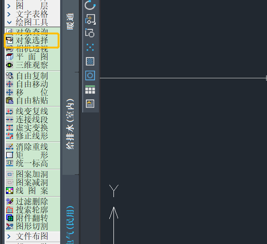Collapse the 绘图工具 section
The width and height of the screenshot is (267, 244).
pos(9,22)
